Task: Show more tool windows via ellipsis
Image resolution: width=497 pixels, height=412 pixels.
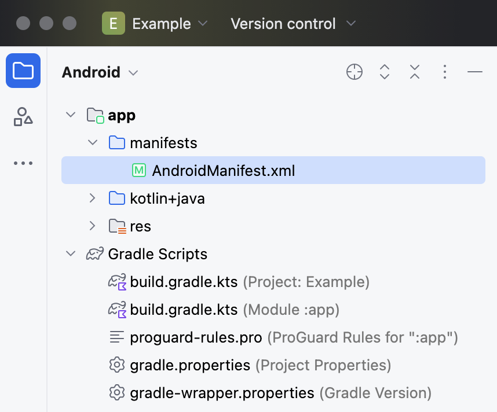Action: 23,163
